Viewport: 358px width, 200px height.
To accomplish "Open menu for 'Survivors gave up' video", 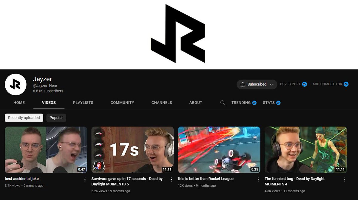I will (x=172, y=179).
